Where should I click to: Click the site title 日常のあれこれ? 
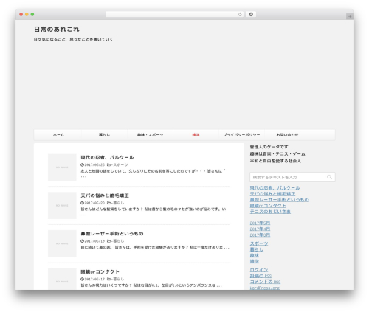[x=57, y=30]
